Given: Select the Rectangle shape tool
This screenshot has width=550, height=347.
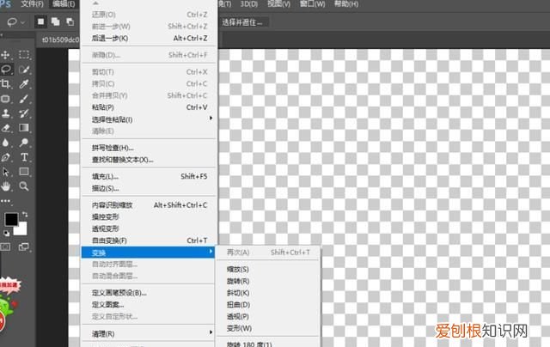Looking at the screenshot, I should click(x=24, y=172).
